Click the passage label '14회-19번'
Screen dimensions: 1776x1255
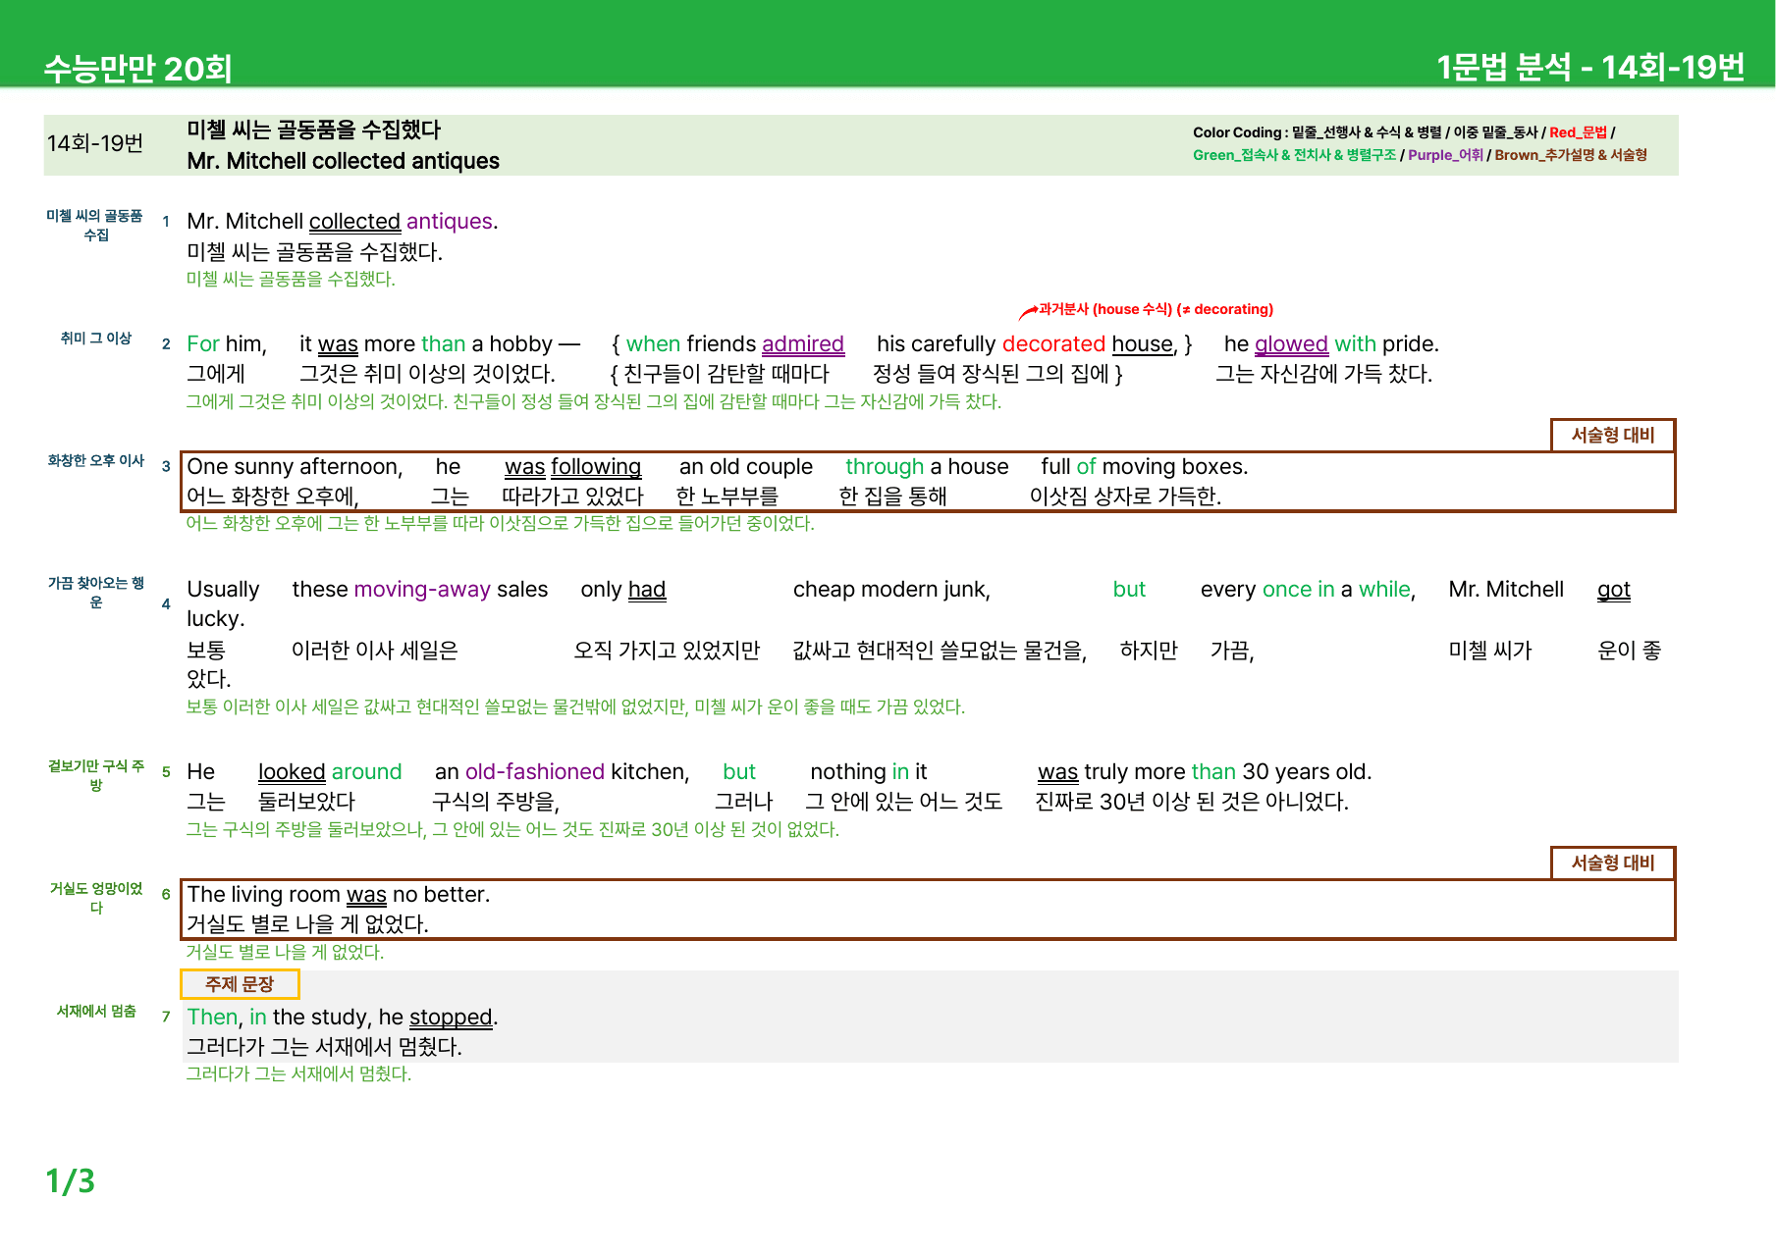(95, 143)
